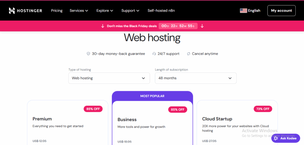The height and width of the screenshot is (145, 304).
Task: Click the struck-through US$ 18.95 price
Action: [124, 142]
